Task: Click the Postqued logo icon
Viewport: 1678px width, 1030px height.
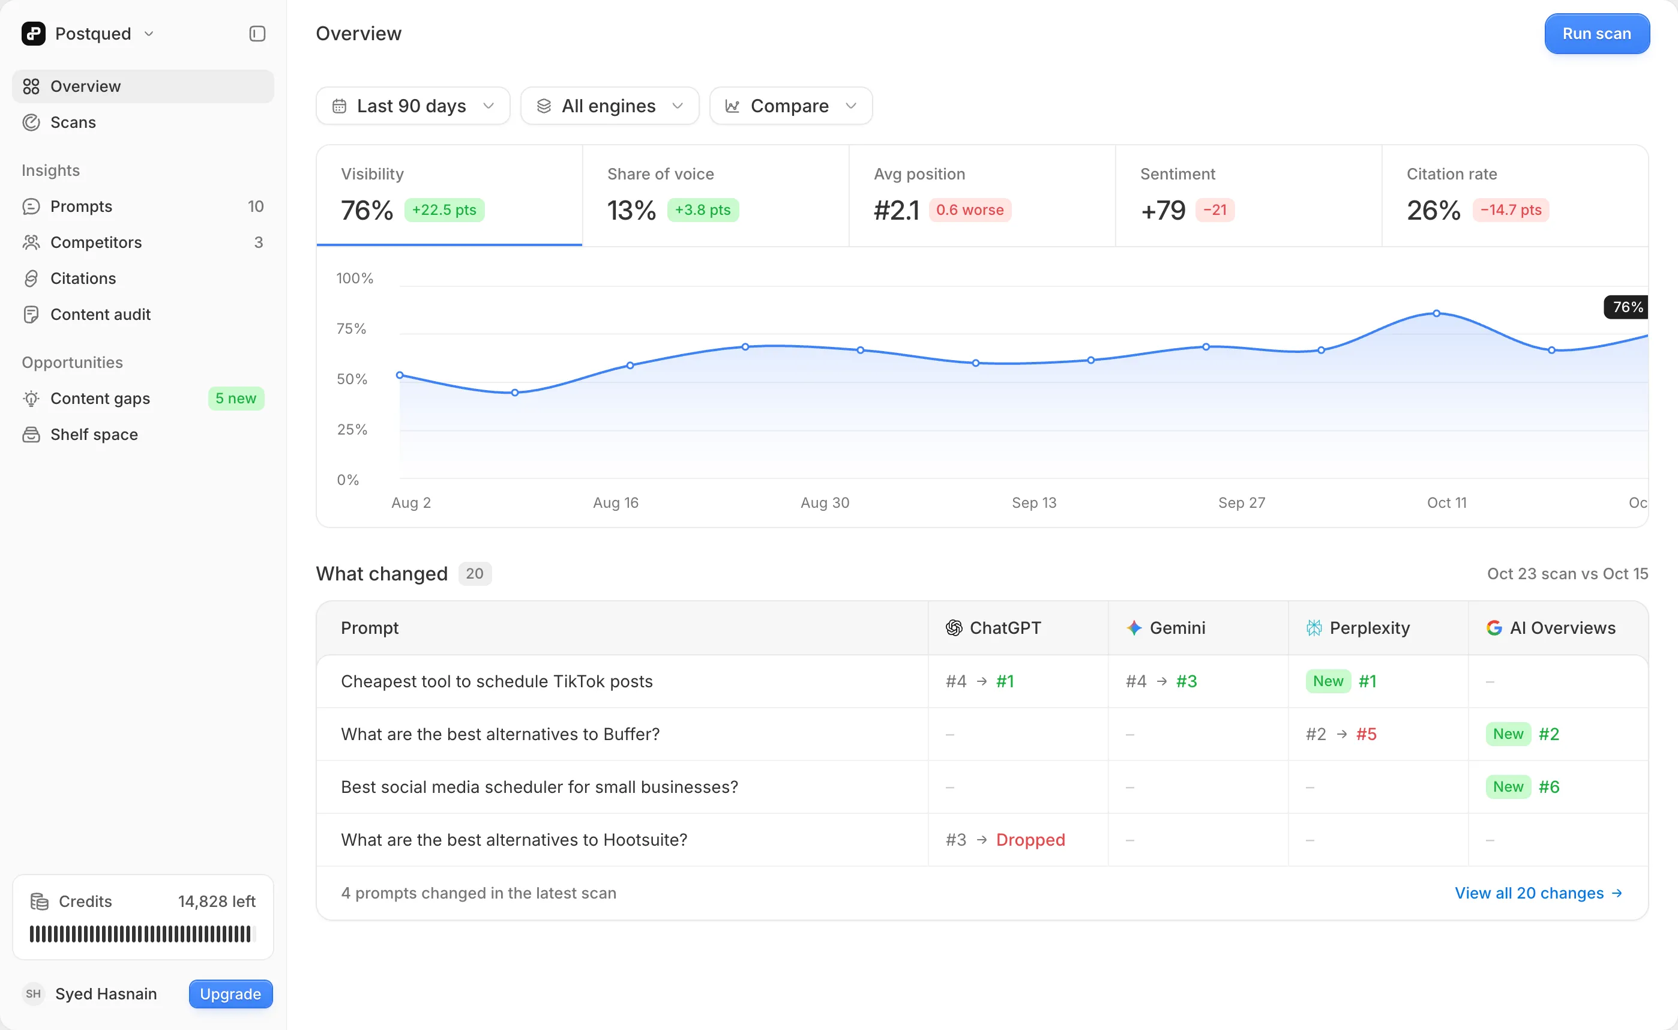Action: (34, 34)
